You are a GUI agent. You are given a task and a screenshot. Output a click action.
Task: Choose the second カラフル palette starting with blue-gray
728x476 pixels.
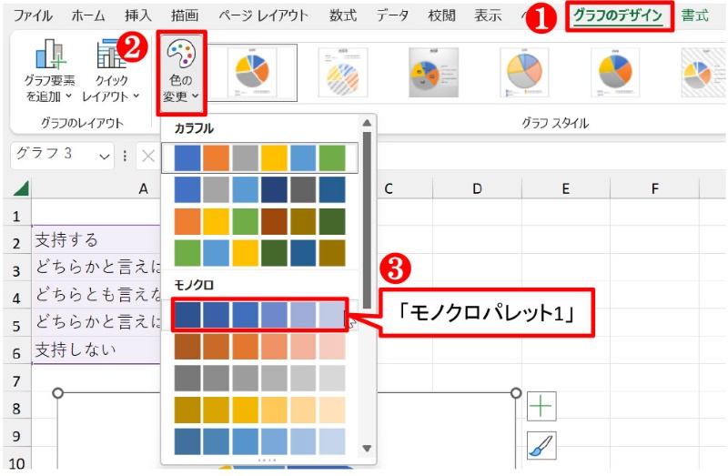click(x=259, y=189)
